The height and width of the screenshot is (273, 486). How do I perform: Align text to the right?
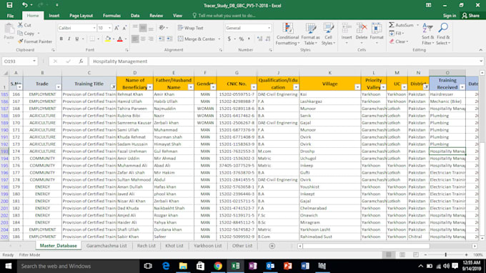point(151,39)
